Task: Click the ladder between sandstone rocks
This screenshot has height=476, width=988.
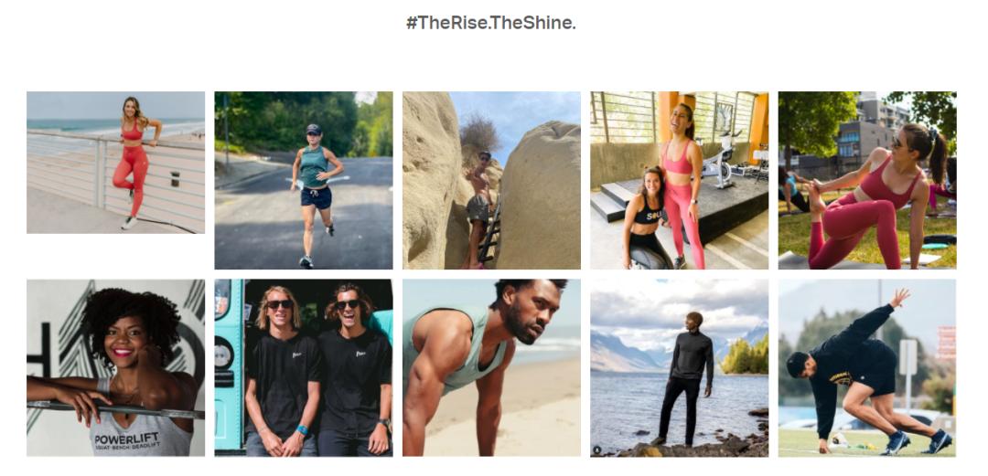Action: pyautogui.click(x=489, y=232)
